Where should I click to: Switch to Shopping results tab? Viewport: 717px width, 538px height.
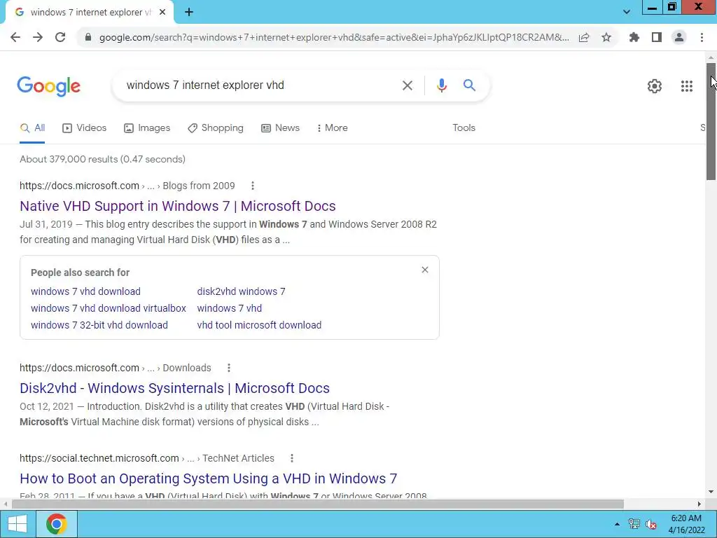216,128
